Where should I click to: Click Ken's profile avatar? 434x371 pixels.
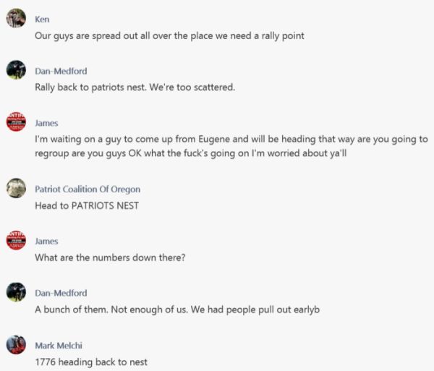(x=16, y=18)
